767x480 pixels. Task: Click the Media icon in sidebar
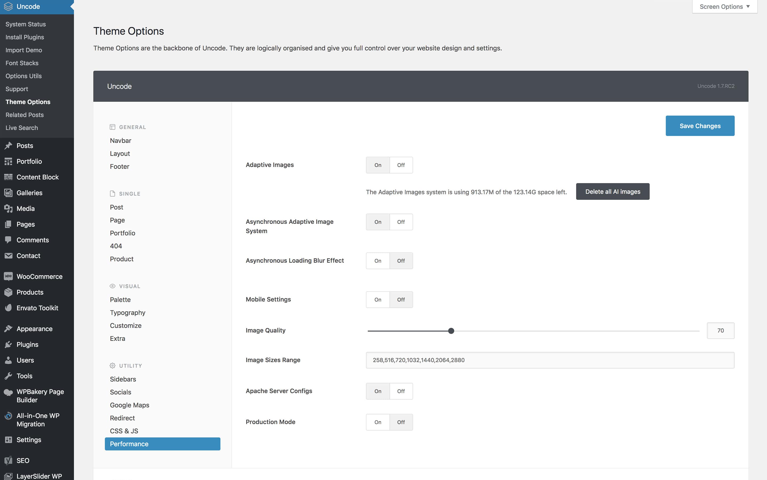click(8, 208)
